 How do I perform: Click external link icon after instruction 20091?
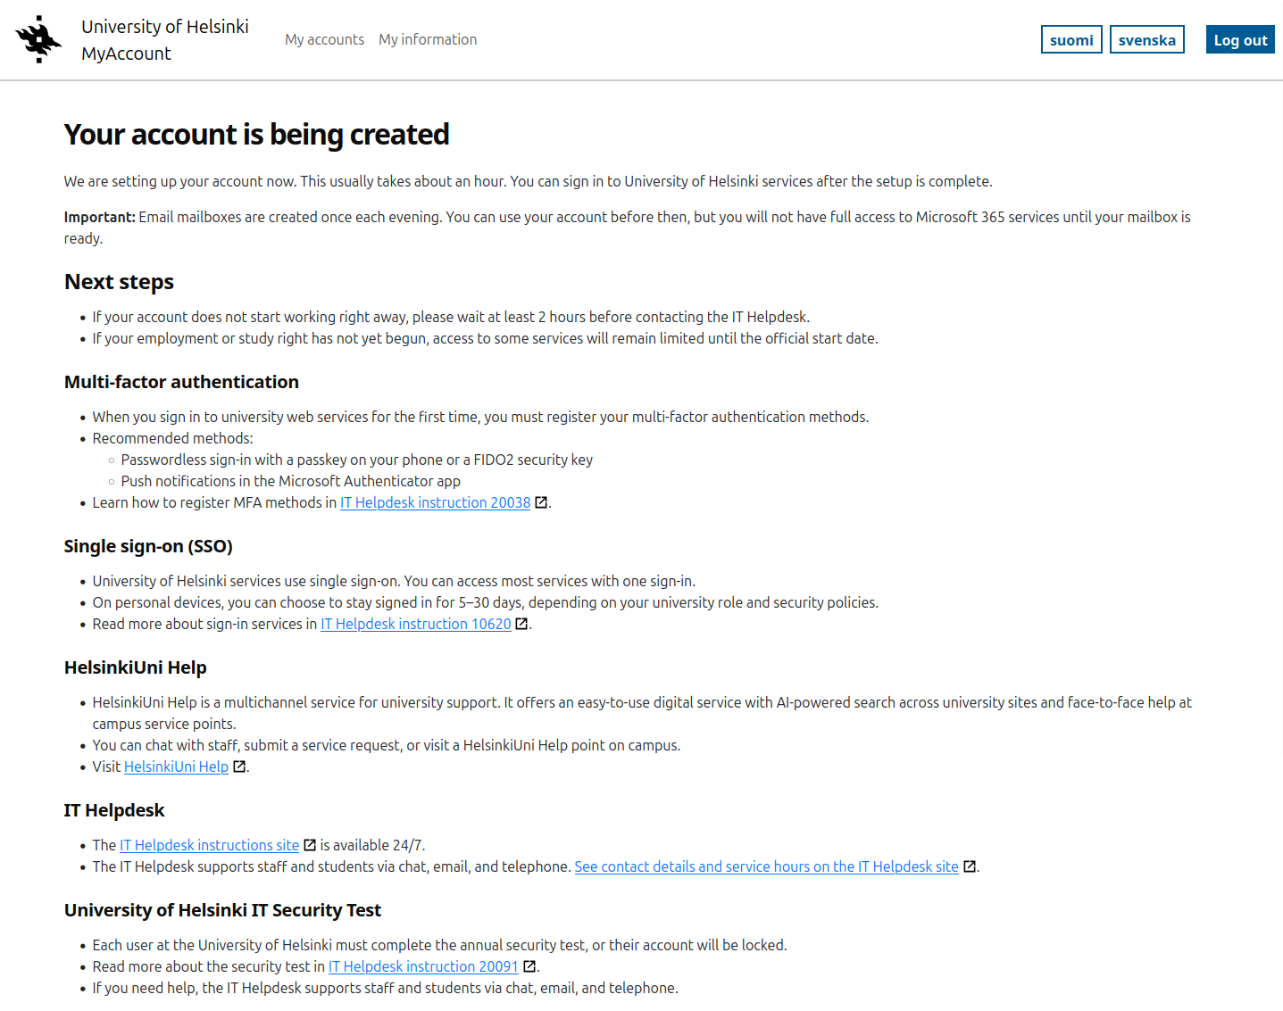[529, 967]
